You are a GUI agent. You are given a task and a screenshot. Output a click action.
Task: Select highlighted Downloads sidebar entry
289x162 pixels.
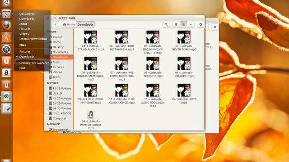pyautogui.click(x=59, y=57)
